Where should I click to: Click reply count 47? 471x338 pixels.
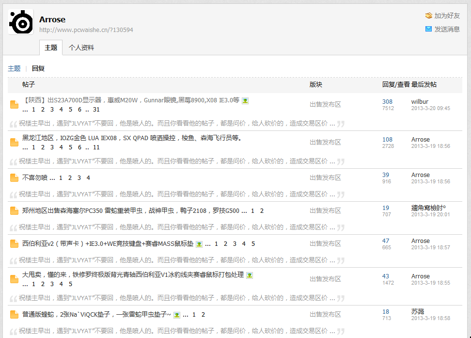point(386,241)
